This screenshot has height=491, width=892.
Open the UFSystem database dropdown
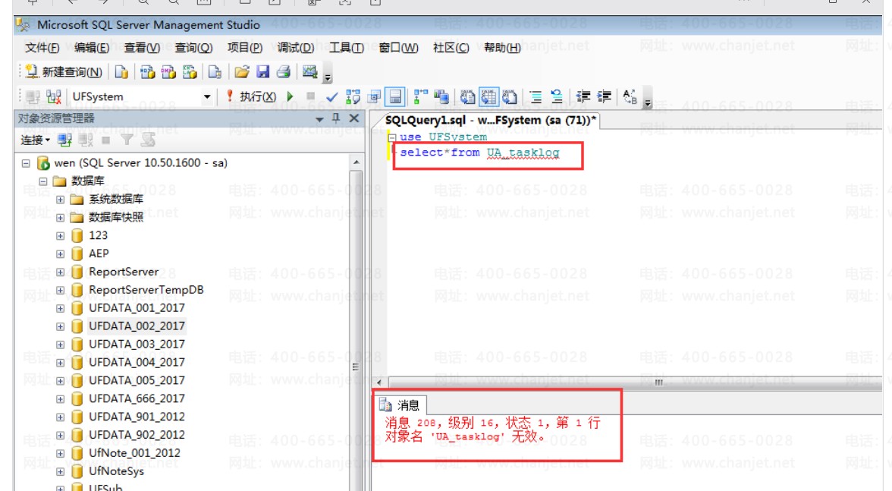coord(207,96)
